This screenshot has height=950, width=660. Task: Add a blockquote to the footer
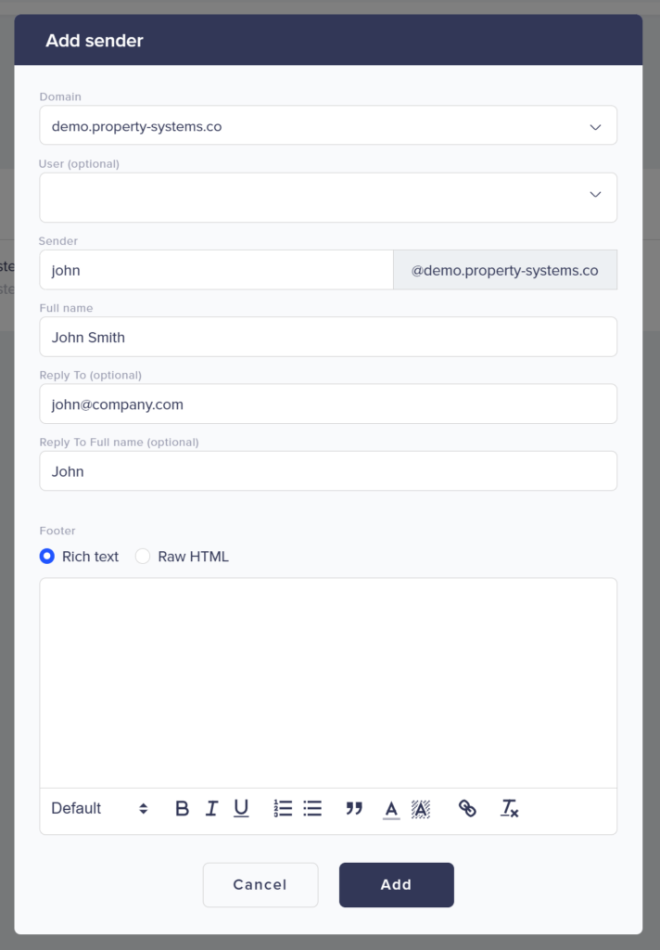pos(354,808)
